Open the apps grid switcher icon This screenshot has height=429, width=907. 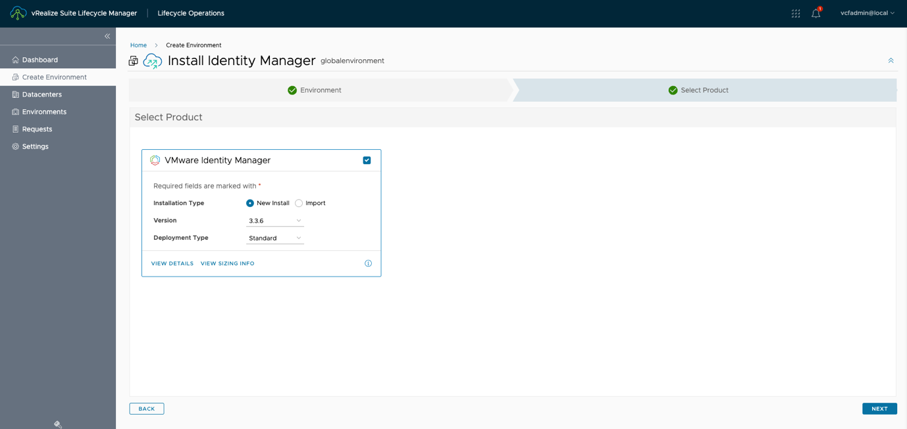point(796,13)
